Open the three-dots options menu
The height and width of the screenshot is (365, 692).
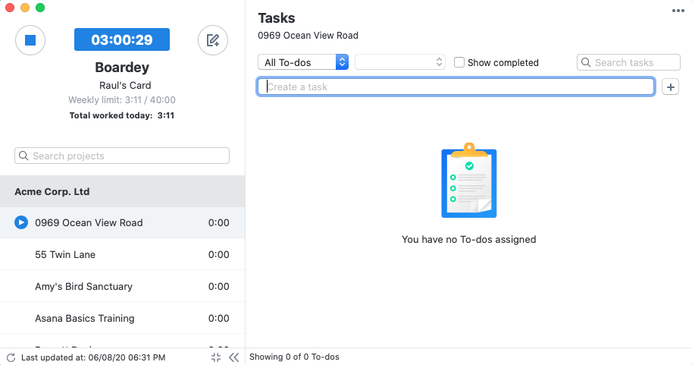point(678,11)
